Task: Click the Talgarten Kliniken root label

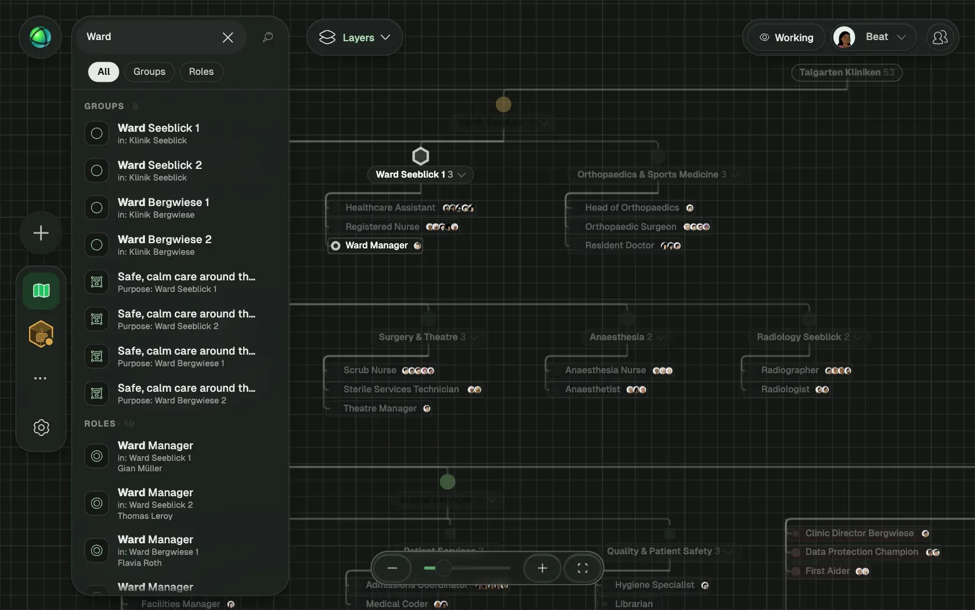Action: point(847,73)
